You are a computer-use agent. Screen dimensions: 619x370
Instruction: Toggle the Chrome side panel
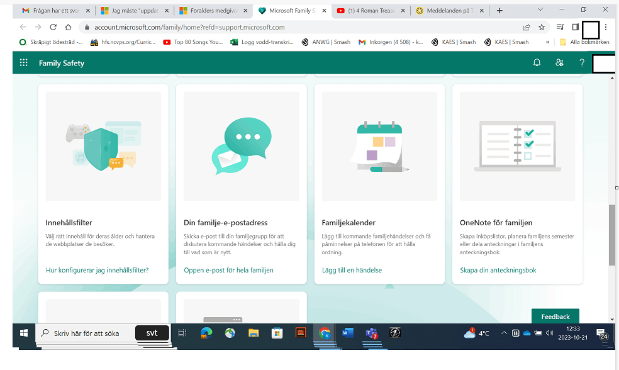(x=575, y=27)
